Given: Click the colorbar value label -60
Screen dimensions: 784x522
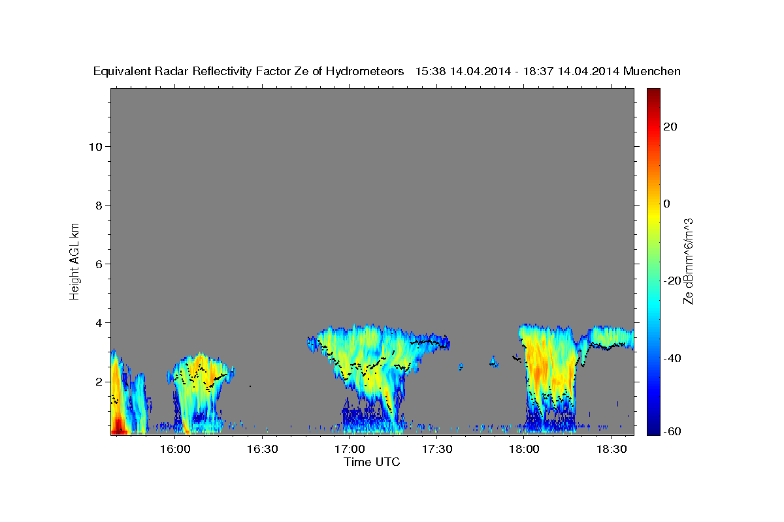Looking at the screenshot, I should coord(672,431).
